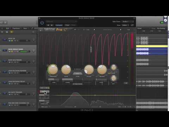Viewport: 169px width, 127px height.
Task: Open the View menu in tracks area
Action: pos(25,28)
